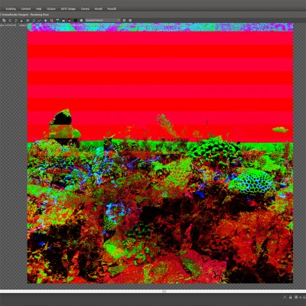Click the white horizontal timeline slider bar
Screen dimensions: 306x306
[x=153, y=291]
